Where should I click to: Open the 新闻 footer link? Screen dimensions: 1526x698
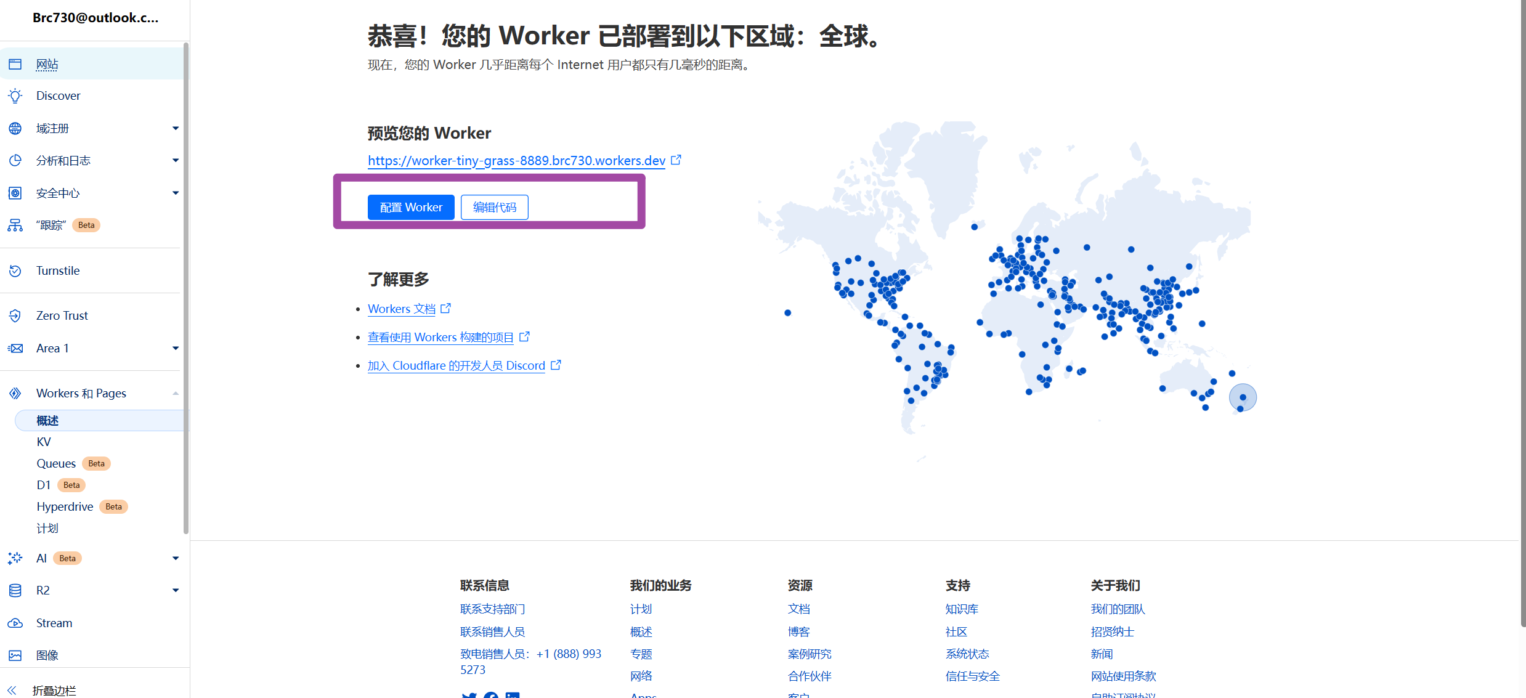coord(1102,654)
